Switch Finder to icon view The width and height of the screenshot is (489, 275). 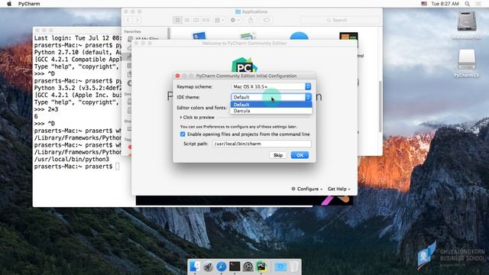(178, 21)
